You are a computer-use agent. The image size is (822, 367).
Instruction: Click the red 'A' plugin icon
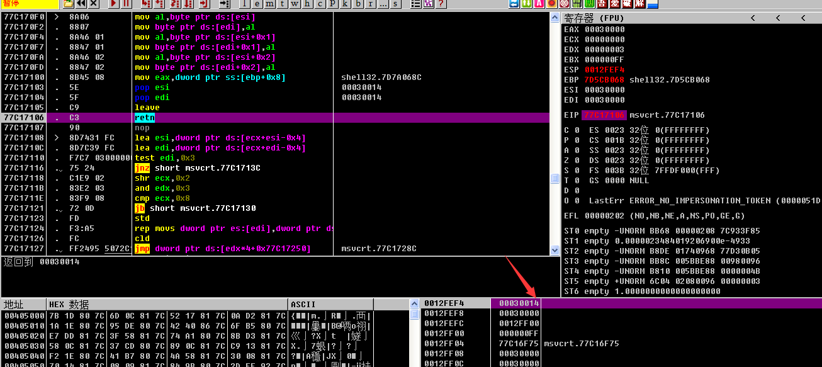point(539,4)
